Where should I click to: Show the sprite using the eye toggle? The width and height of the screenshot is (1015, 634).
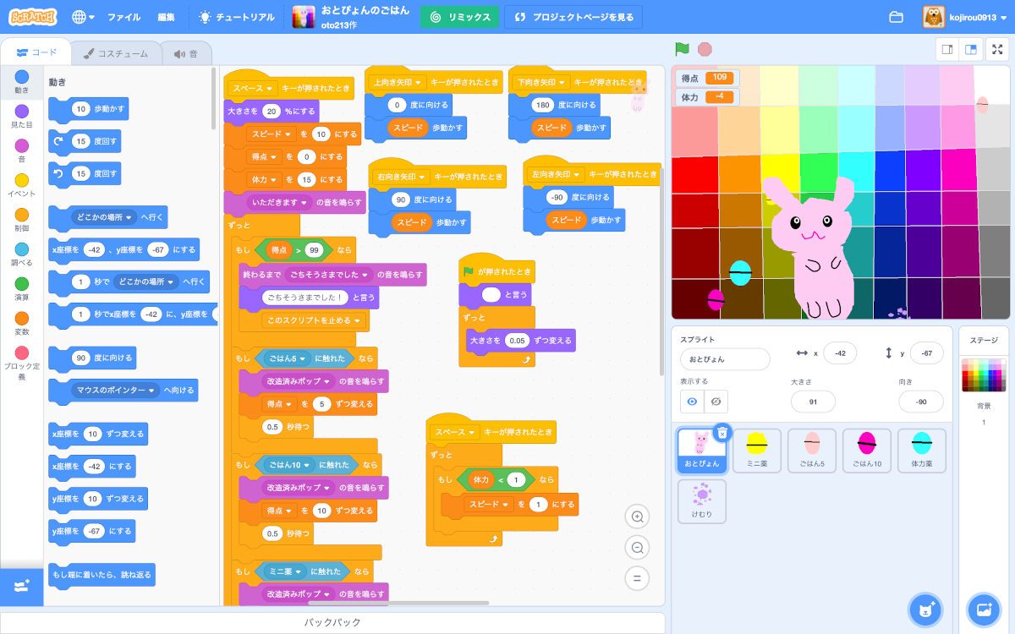(x=694, y=402)
